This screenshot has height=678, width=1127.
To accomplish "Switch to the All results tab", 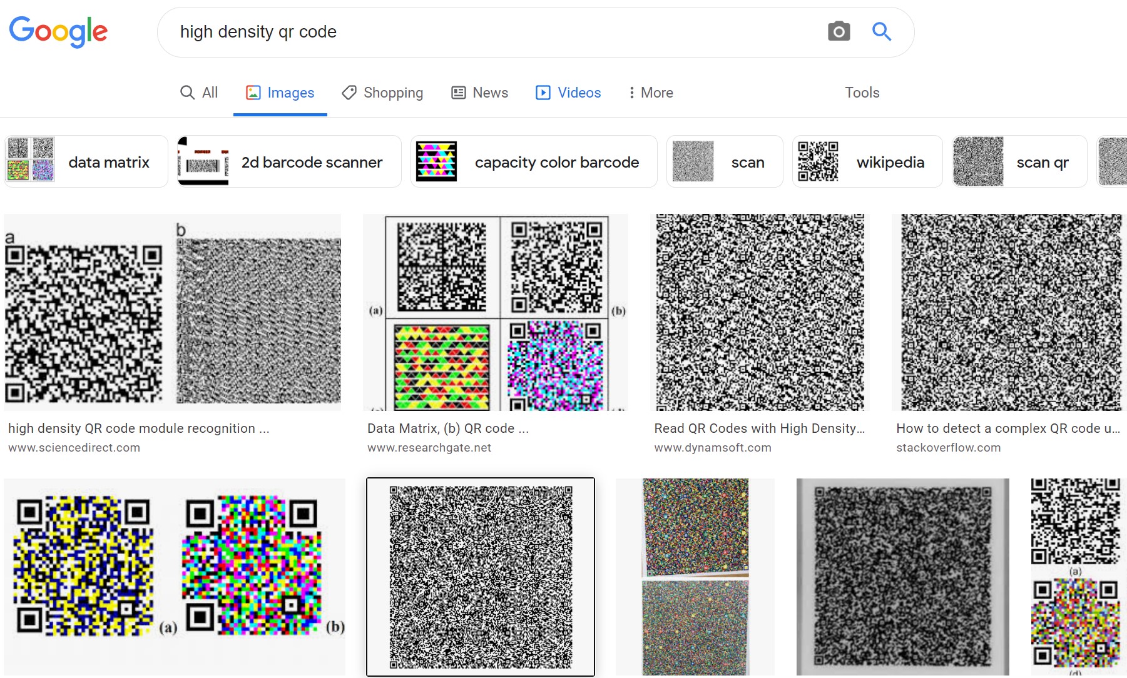I will [x=199, y=93].
